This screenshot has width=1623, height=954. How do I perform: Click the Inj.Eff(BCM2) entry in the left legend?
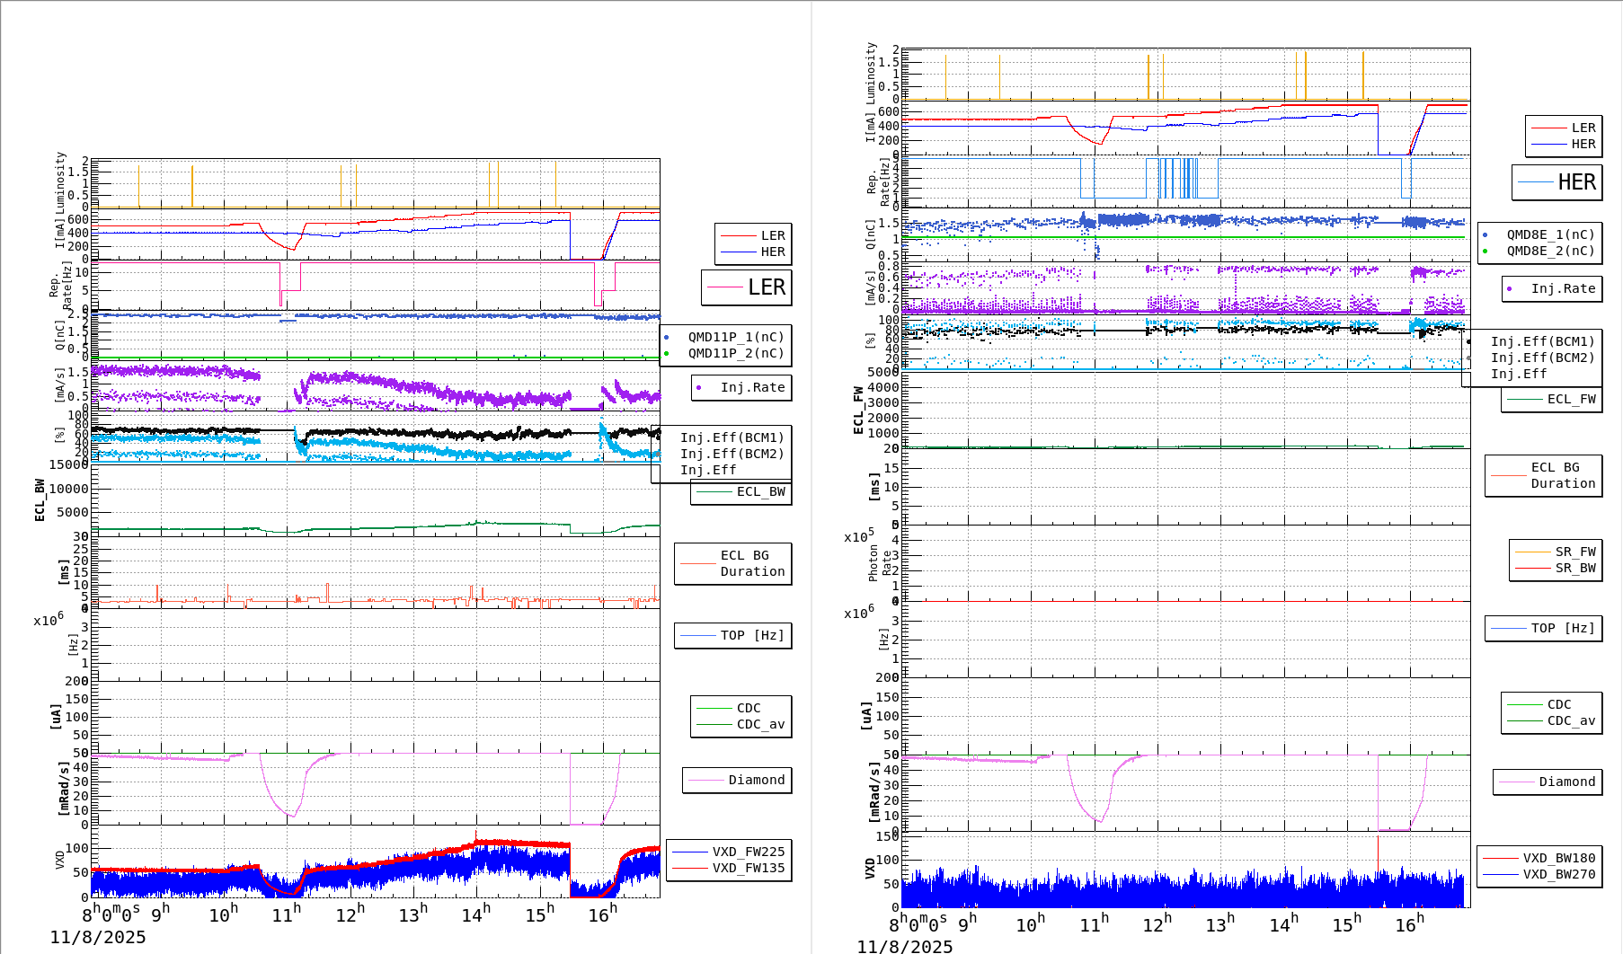[x=732, y=454]
